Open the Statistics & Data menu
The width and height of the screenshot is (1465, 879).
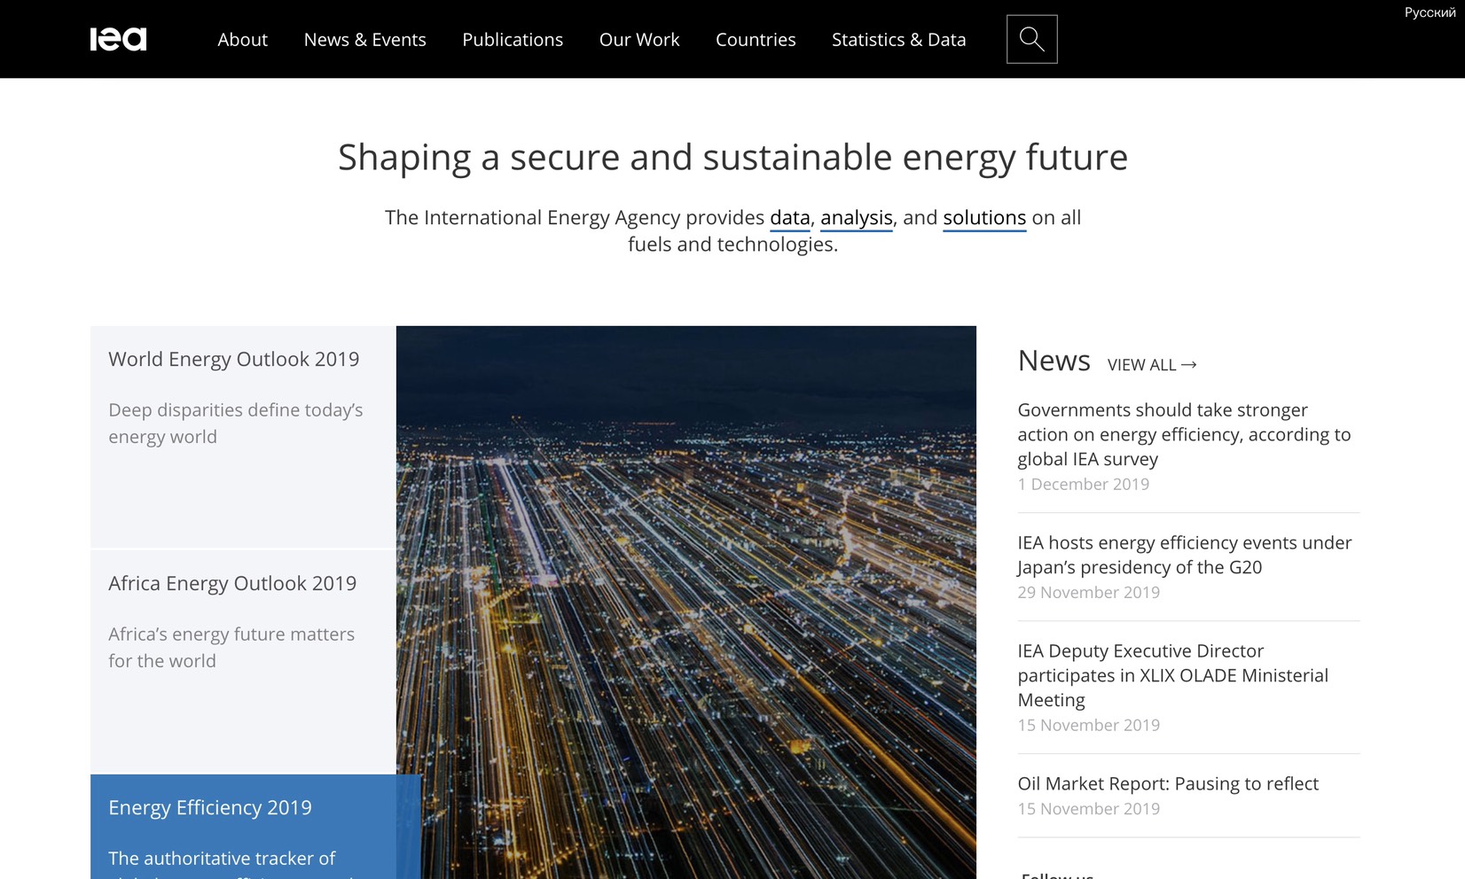click(898, 40)
